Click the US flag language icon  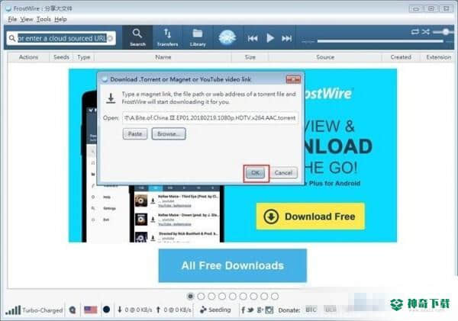click(x=90, y=310)
